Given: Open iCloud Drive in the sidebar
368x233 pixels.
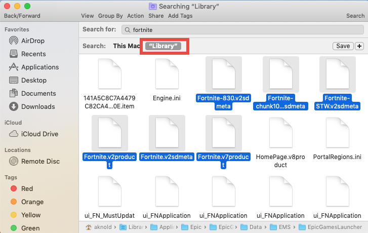Looking at the screenshot, I should coord(33,134).
